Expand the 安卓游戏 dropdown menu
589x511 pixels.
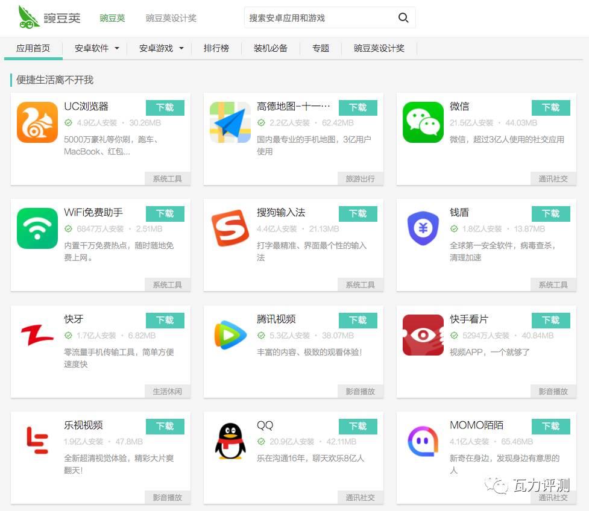(161, 48)
